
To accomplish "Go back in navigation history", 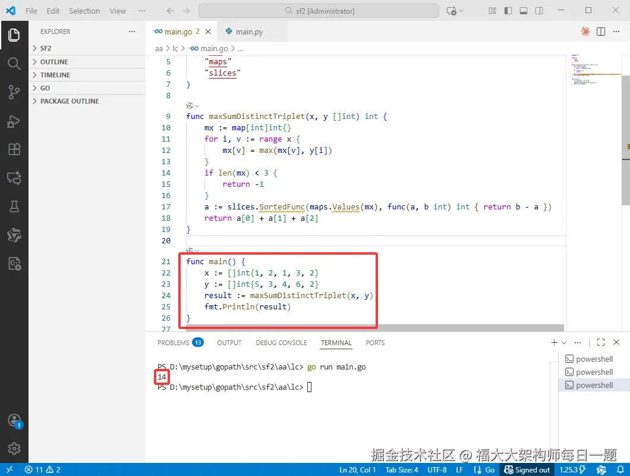I will pyautogui.click(x=171, y=11).
